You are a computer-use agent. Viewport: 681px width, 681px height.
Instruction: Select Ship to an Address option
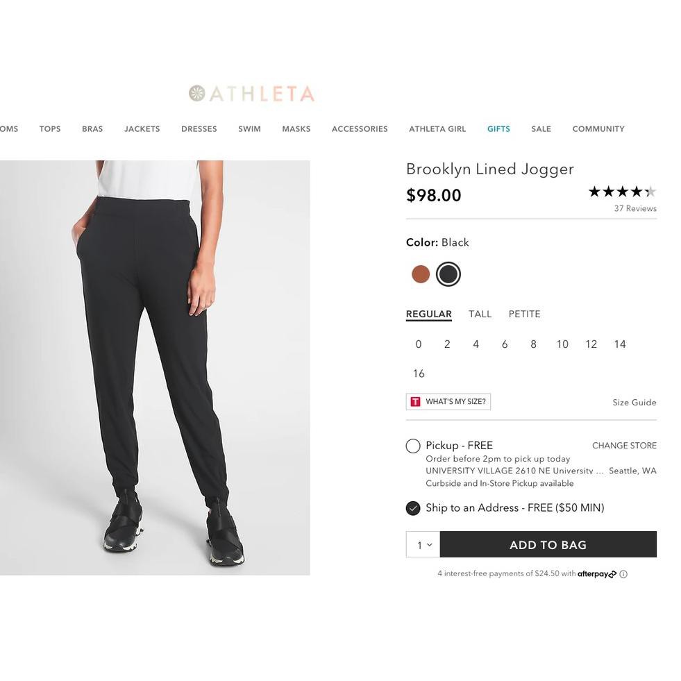412,508
